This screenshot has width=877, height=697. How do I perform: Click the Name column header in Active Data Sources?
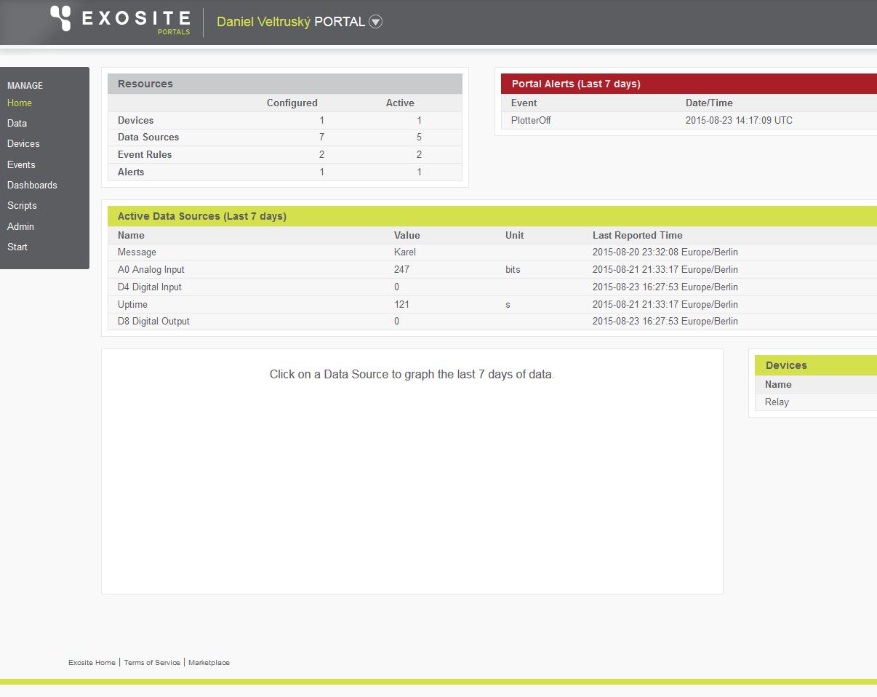tap(131, 236)
